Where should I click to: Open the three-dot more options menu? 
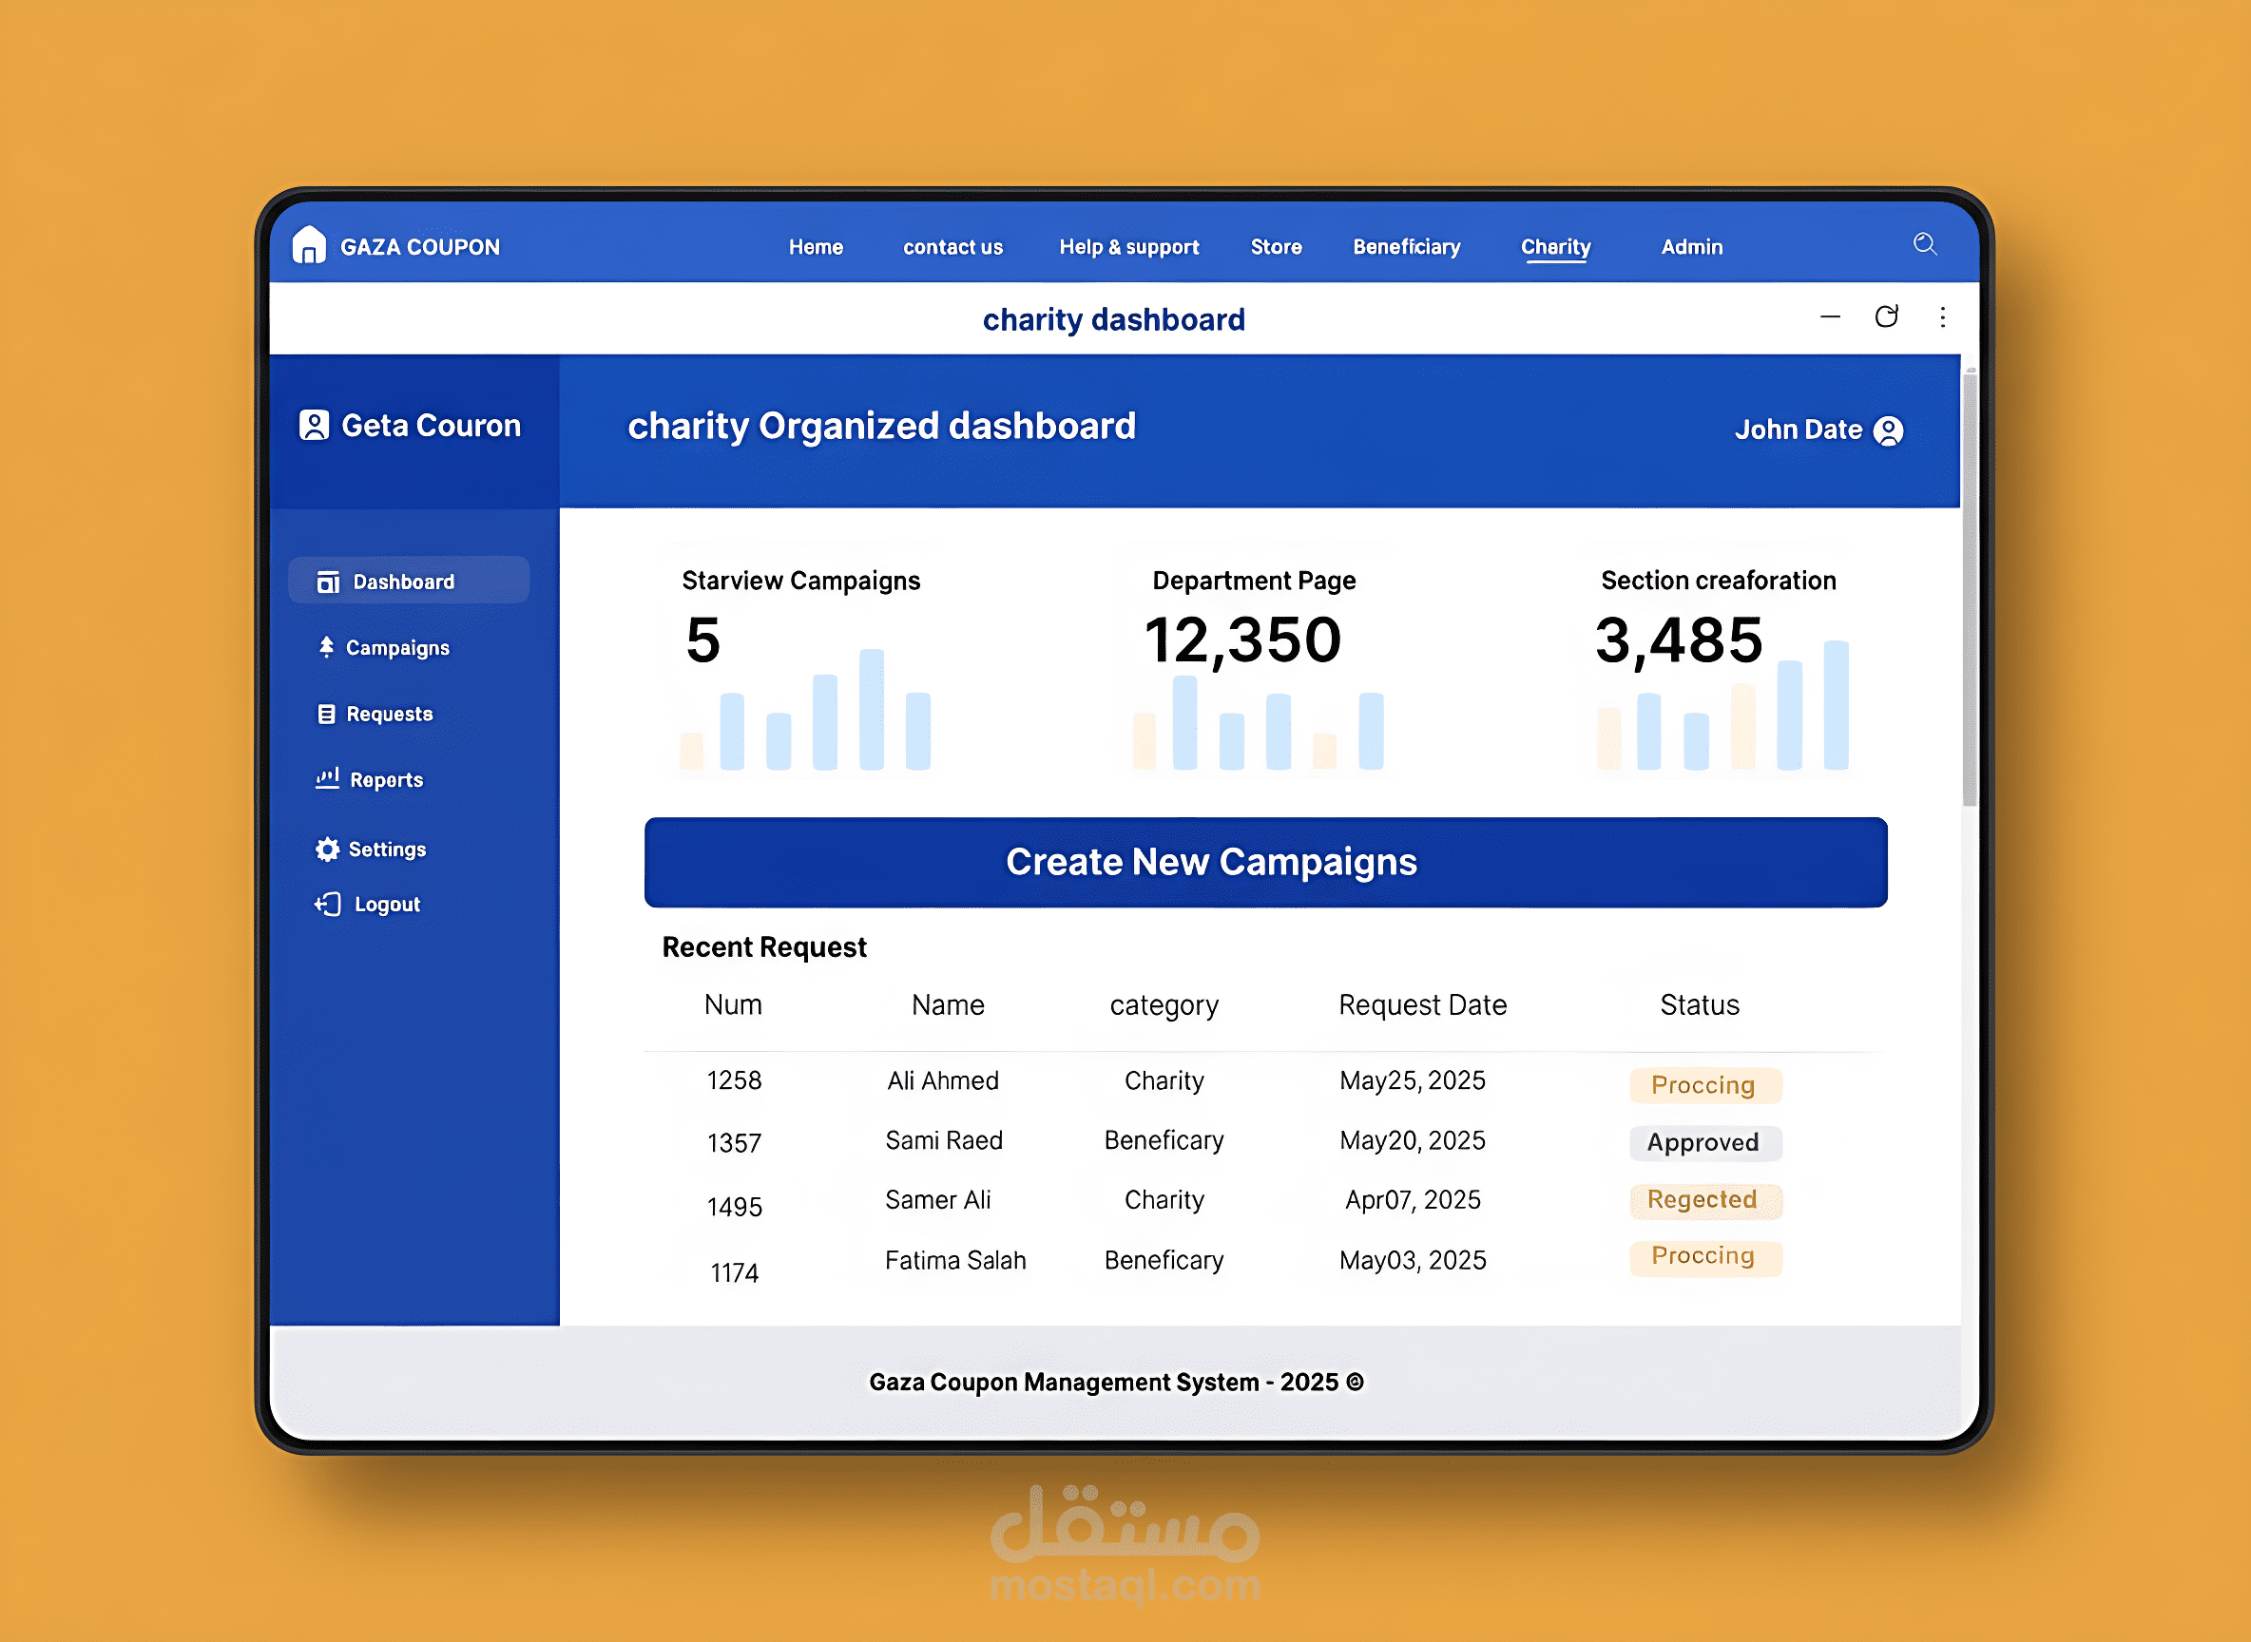1942,317
